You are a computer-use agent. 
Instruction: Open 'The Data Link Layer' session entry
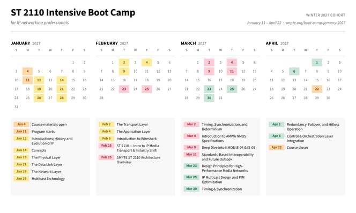coord(47,164)
